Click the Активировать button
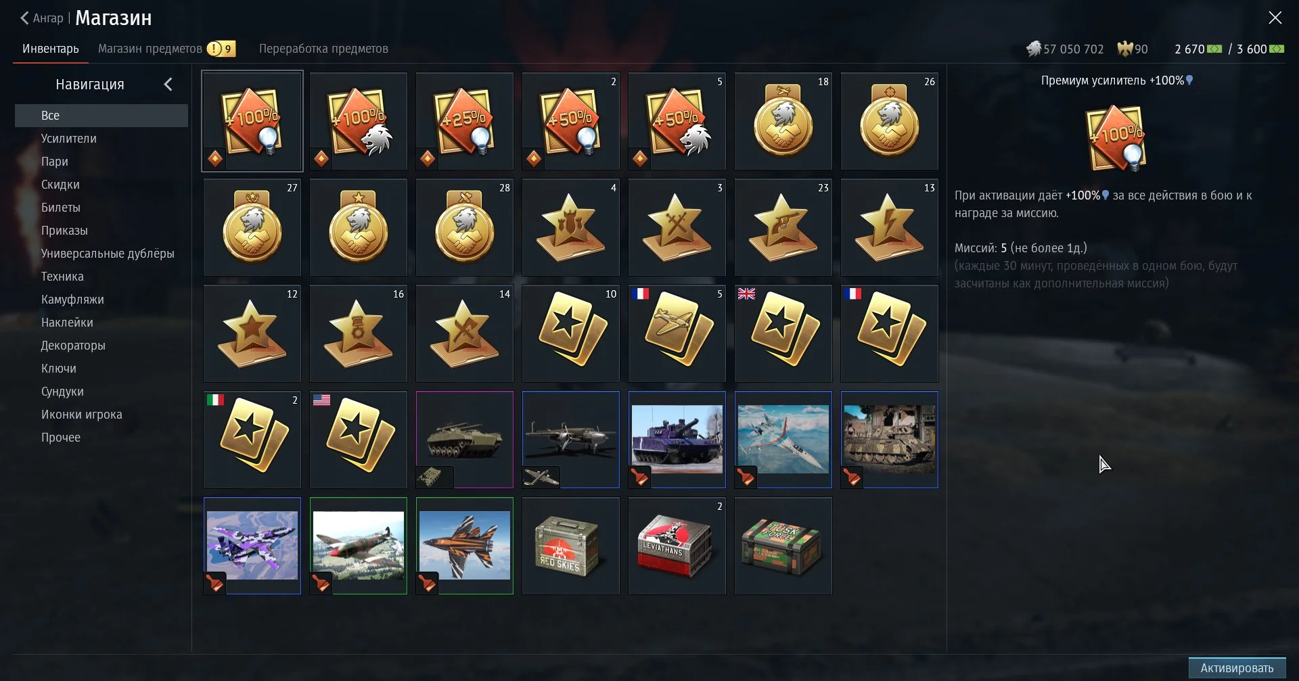 click(1237, 668)
